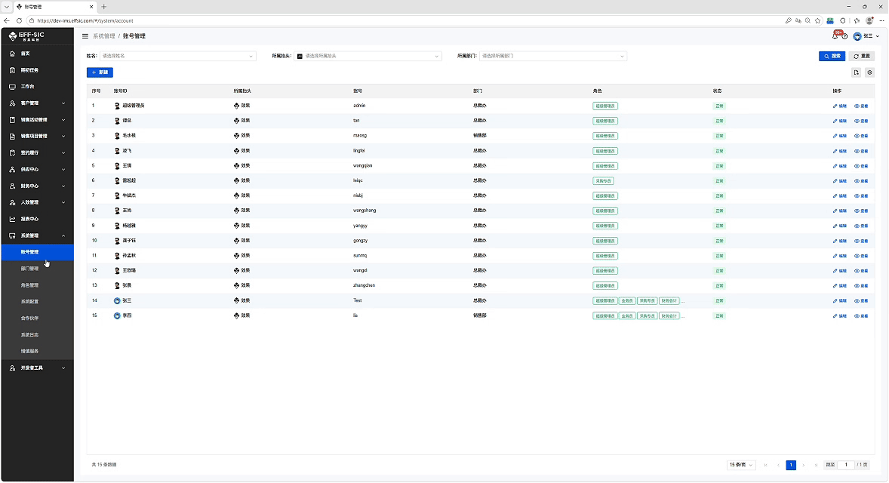This screenshot has height=483, width=889.
Task: Open the 姓名 name select dropdown
Action: [178, 56]
